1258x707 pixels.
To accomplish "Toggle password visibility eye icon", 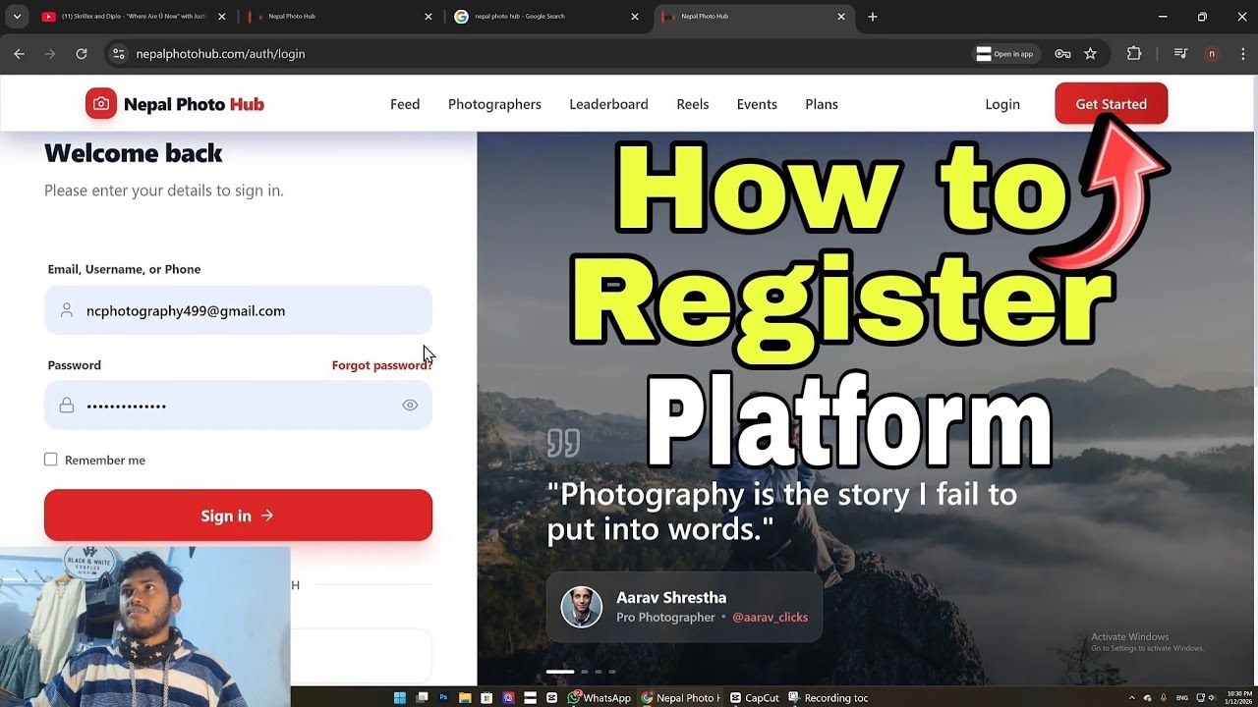I will pyautogui.click(x=410, y=406).
